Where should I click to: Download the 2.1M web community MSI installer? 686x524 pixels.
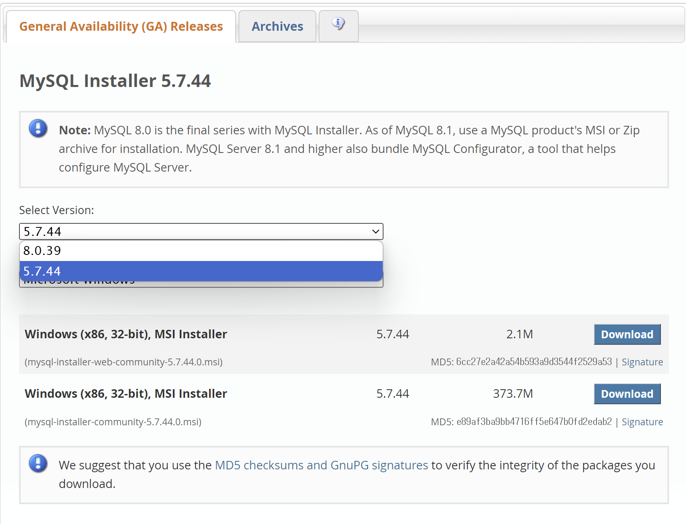[627, 334]
